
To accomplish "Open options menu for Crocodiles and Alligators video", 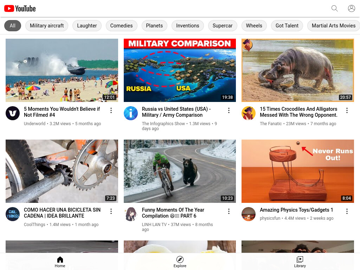I will pos(347,110).
